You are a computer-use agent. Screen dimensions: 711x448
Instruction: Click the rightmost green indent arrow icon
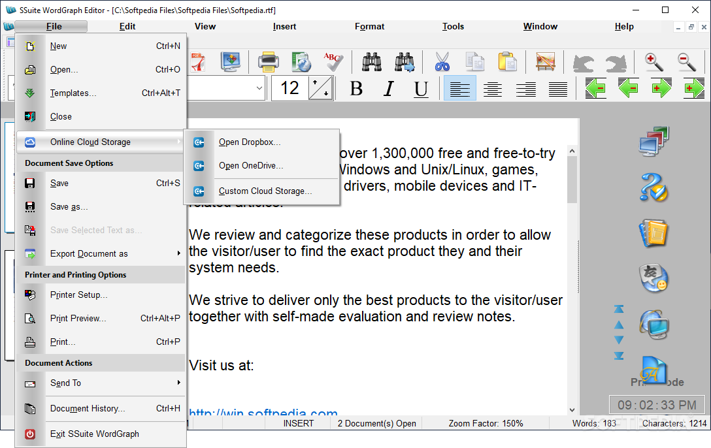coord(694,88)
